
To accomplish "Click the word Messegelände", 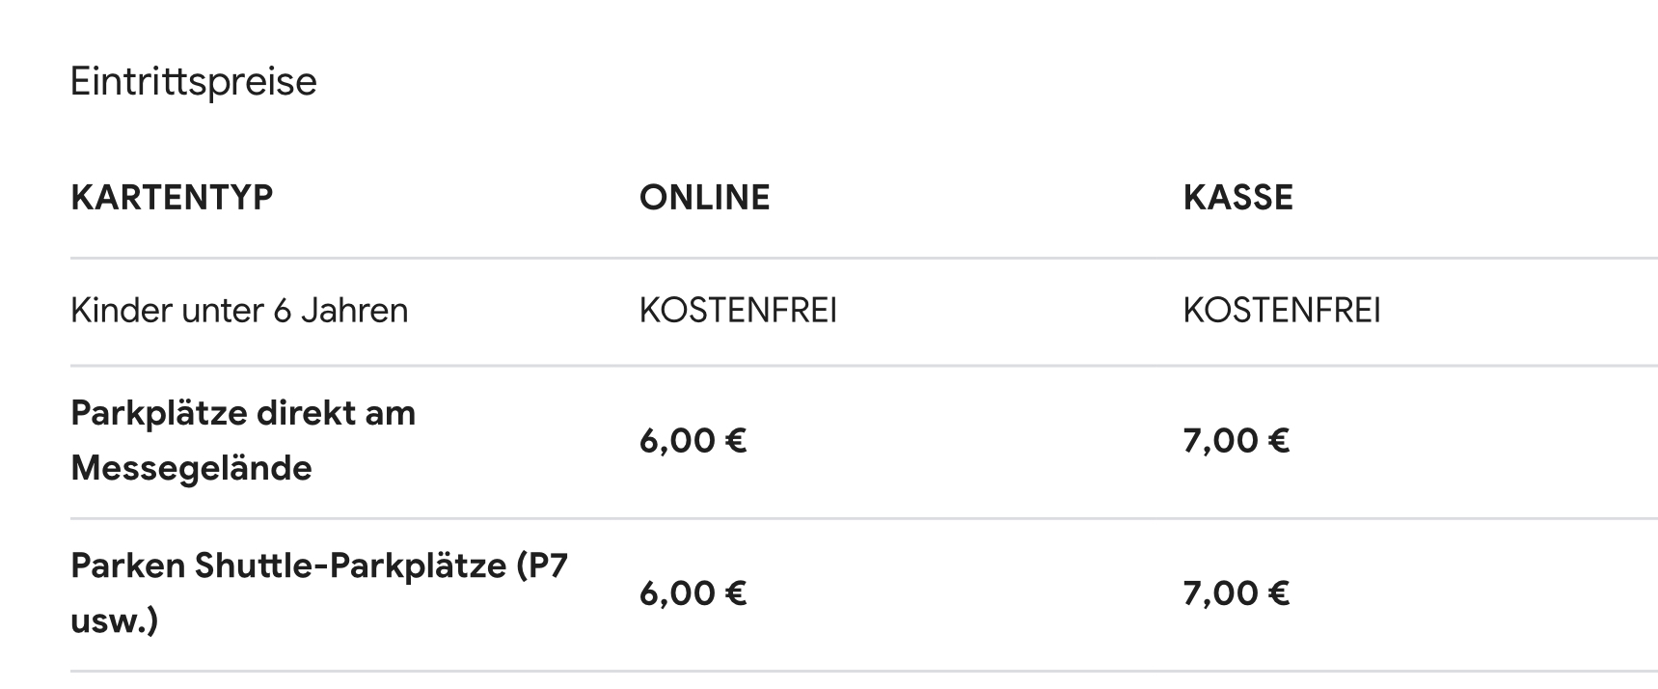I will click(x=191, y=468).
